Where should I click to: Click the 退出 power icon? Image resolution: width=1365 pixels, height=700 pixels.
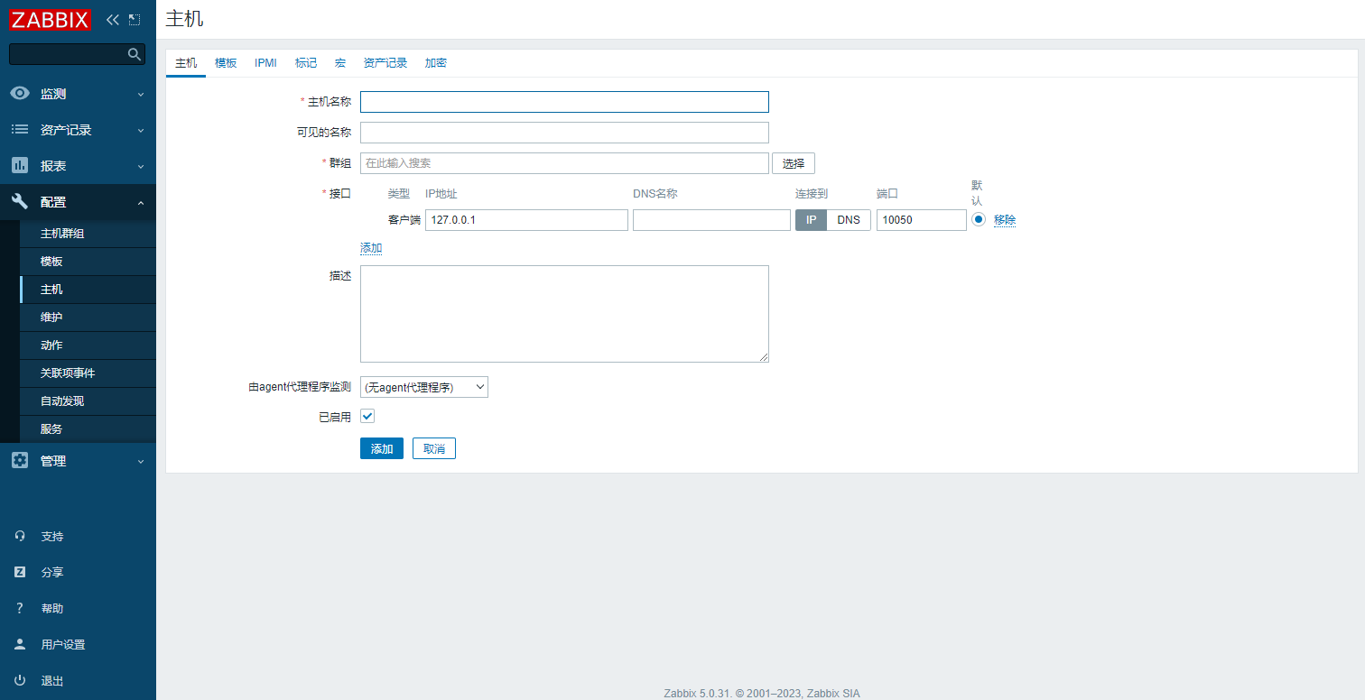20,680
